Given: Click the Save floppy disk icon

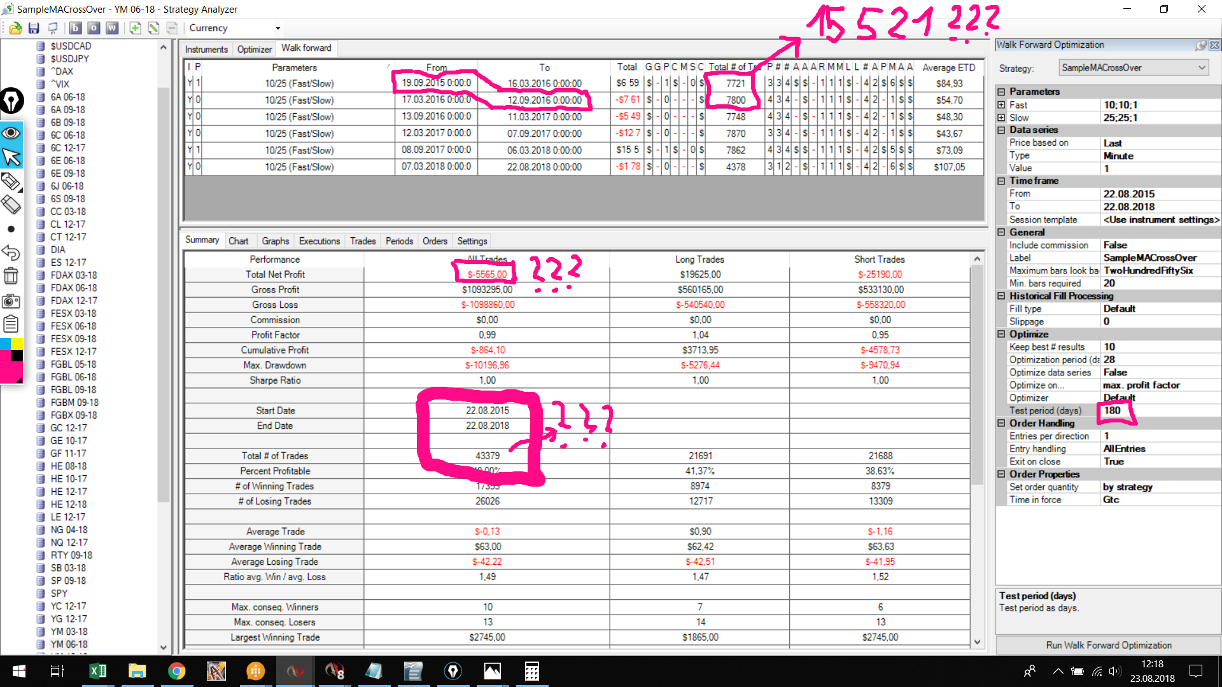Looking at the screenshot, I should tap(34, 28).
